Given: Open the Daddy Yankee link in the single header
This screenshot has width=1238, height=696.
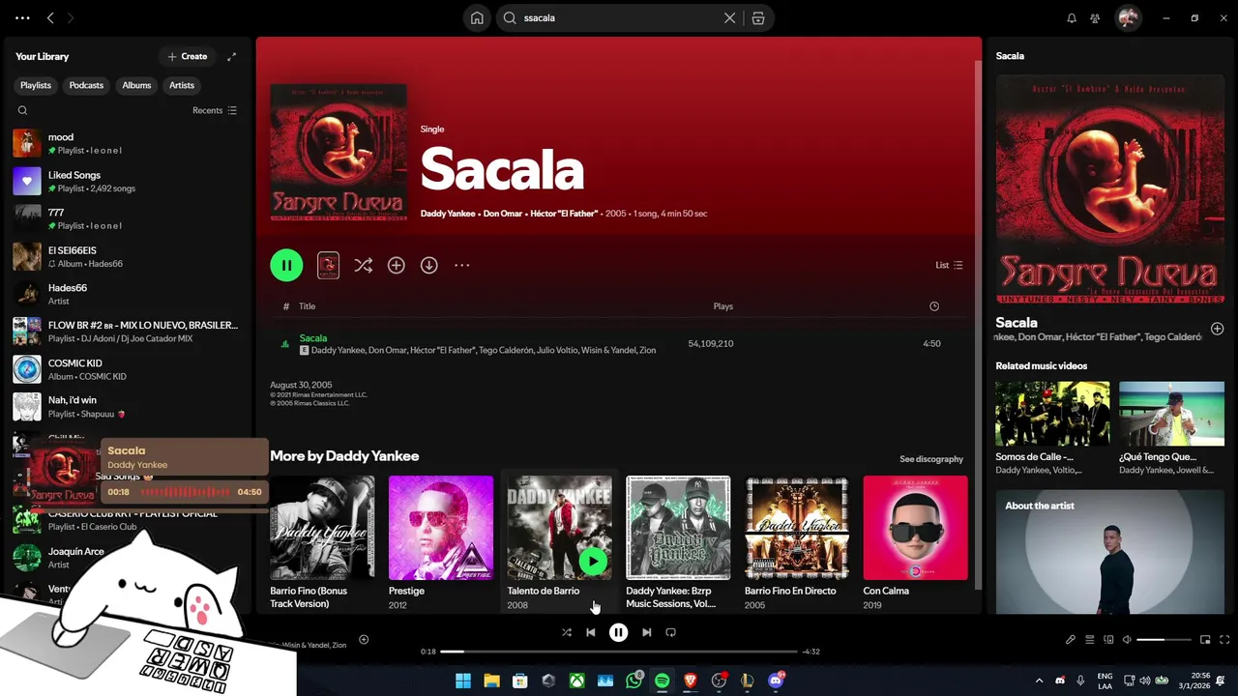Looking at the screenshot, I should pos(448,214).
